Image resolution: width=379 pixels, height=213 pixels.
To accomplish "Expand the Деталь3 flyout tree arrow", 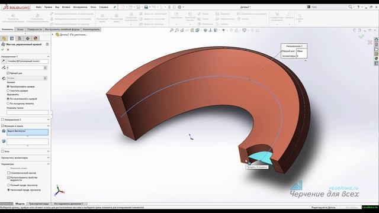I will (x=53, y=34).
